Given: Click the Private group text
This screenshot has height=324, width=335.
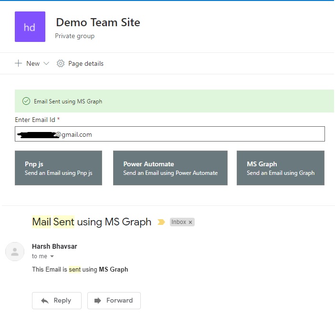Looking at the screenshot, I should 74,36.
